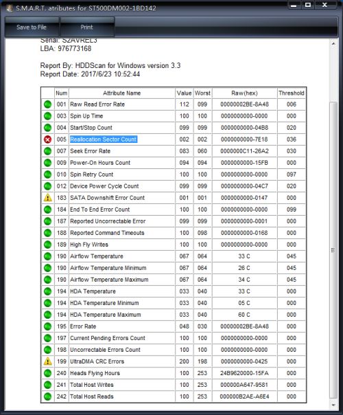Image resolution: width=343 pixels, height=415 pixels.
Task: Click the vertical scrollbar thumb
Action: tap(333, 250)
